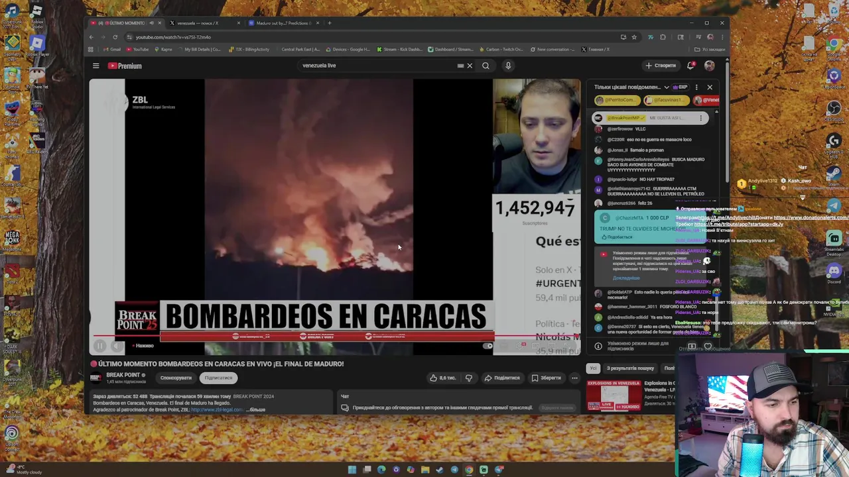Open BREAK POINT channel name link
849x477 pixels.
coord(123,375)
